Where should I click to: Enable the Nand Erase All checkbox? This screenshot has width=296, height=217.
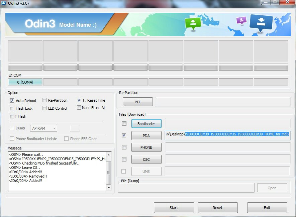[79, 108]
